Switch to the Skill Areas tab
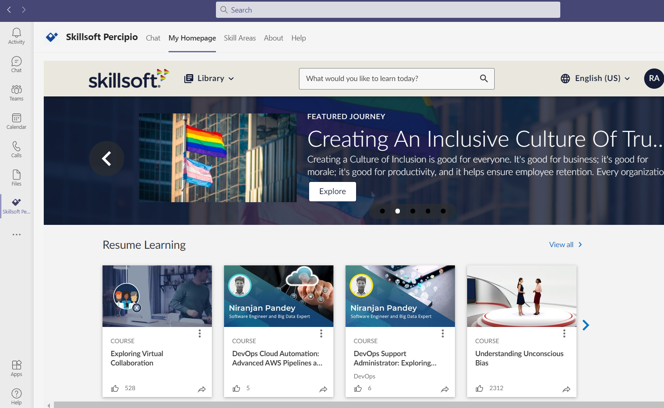This screenshot has height=408, width=664. [239, 38]
